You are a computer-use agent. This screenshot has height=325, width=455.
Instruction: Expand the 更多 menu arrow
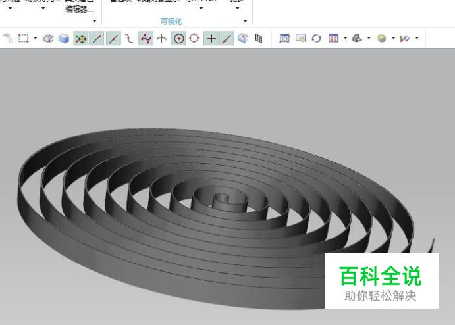pyautogui.click(x=237, y=9)
